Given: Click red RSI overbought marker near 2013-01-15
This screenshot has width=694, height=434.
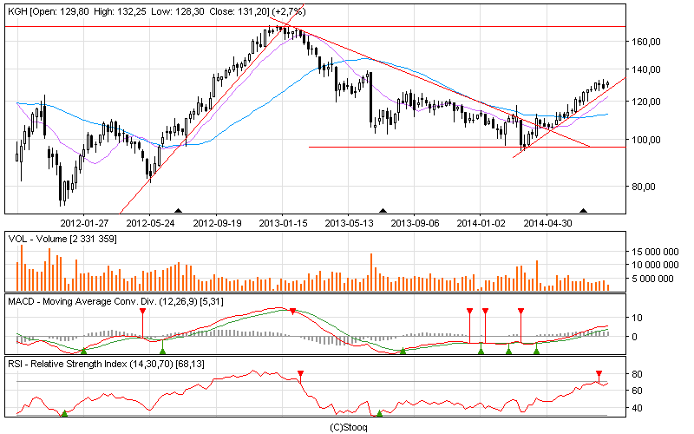Looking at the screenshot, I should click(x=300, y=374).
